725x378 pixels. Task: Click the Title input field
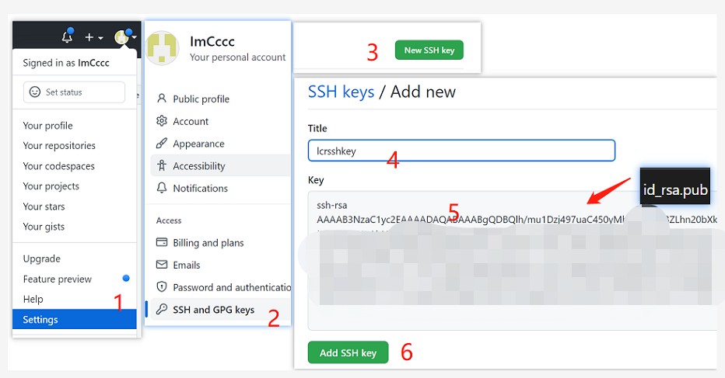(461, 151)
